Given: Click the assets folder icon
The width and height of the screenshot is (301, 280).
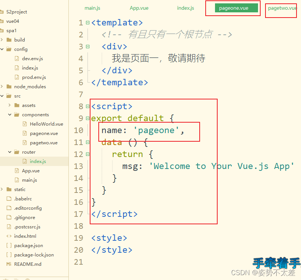Looking at the screenshot, I should coord(17,105).
